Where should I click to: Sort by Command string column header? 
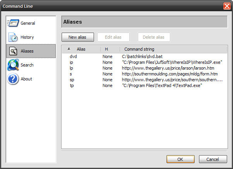click(x=139, y=49)
